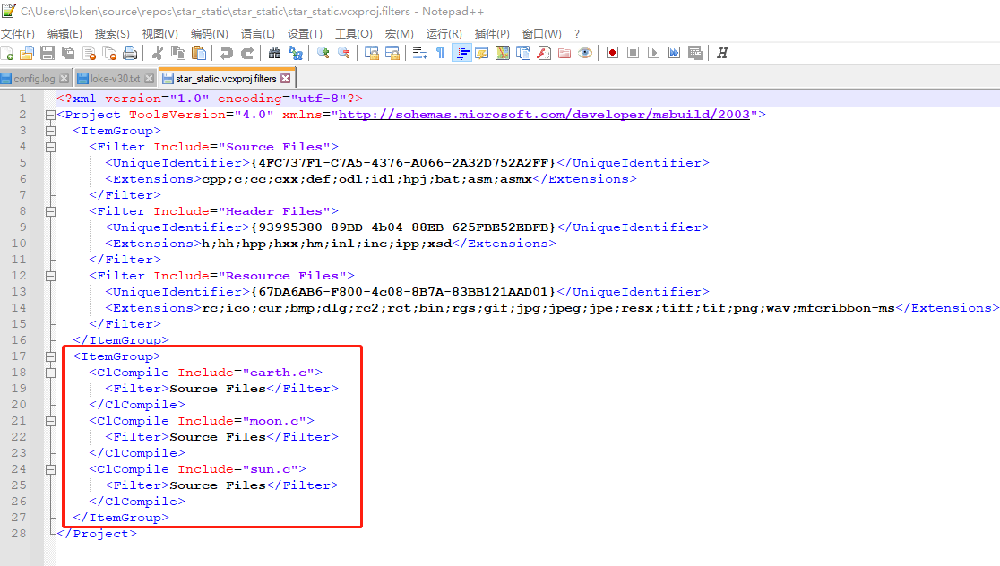Open Find with the binoculars icon
The image size is (1000, 566).
275,53
